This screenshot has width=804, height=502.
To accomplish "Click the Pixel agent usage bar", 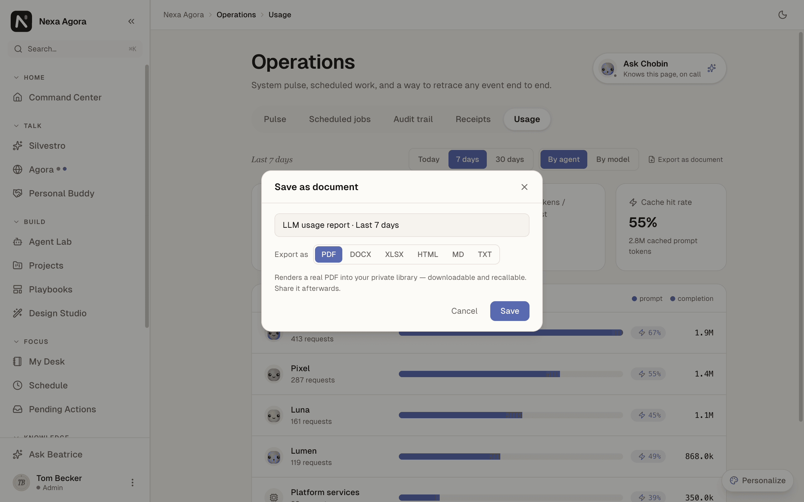I will click(511, 374).
